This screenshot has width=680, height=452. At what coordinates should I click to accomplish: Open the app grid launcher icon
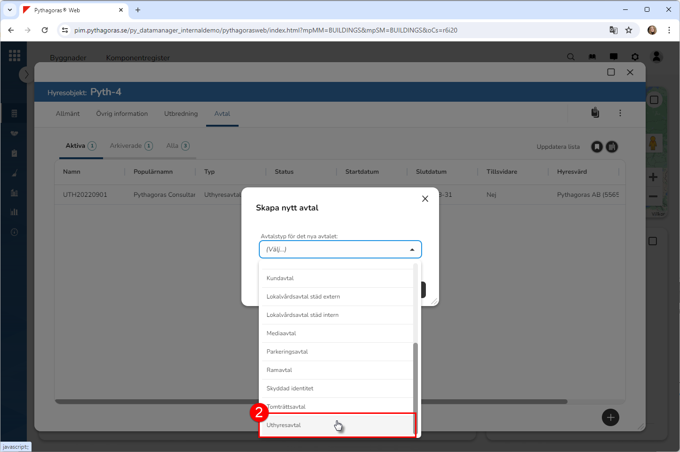point(15,56)
